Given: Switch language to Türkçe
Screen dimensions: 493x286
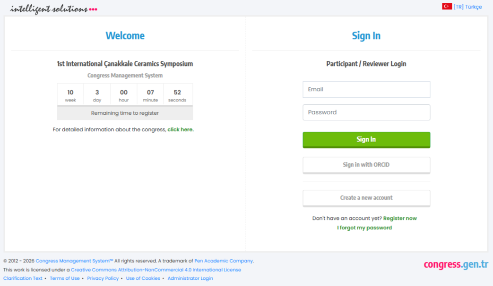Looking at the screenshot, I should click(x=467, y=7).
